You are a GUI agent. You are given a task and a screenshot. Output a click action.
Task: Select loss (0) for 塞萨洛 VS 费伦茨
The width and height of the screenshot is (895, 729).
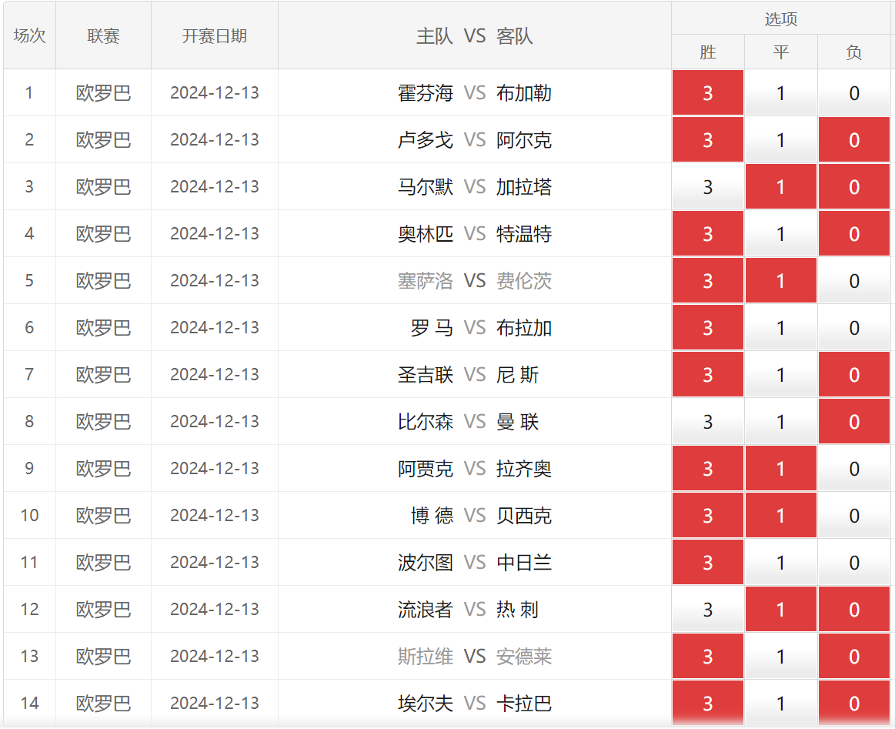tap(854, 281)
